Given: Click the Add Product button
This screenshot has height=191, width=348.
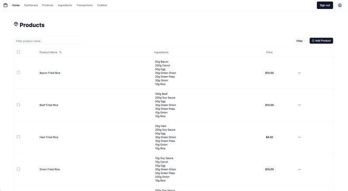Looking at the screenshot, I should 321,41.
